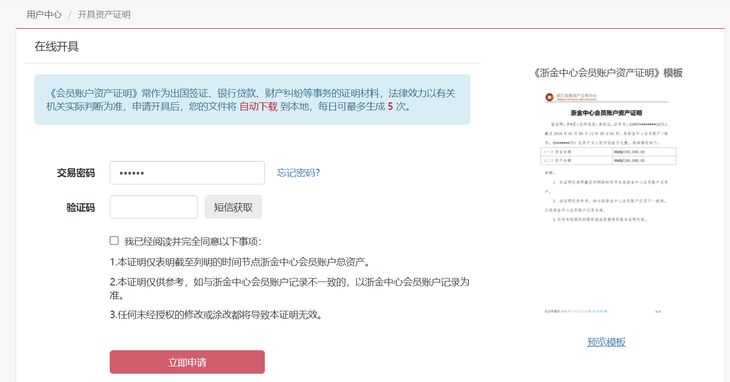The width and height of the screenshot is (730, 382).
Task: Tick the agreement checkbox
Action: pyautogui.click(x=114, y=241)
